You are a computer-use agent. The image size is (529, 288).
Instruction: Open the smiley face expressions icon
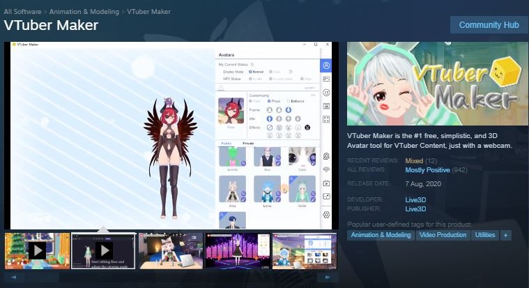click(x=326, y=93)
